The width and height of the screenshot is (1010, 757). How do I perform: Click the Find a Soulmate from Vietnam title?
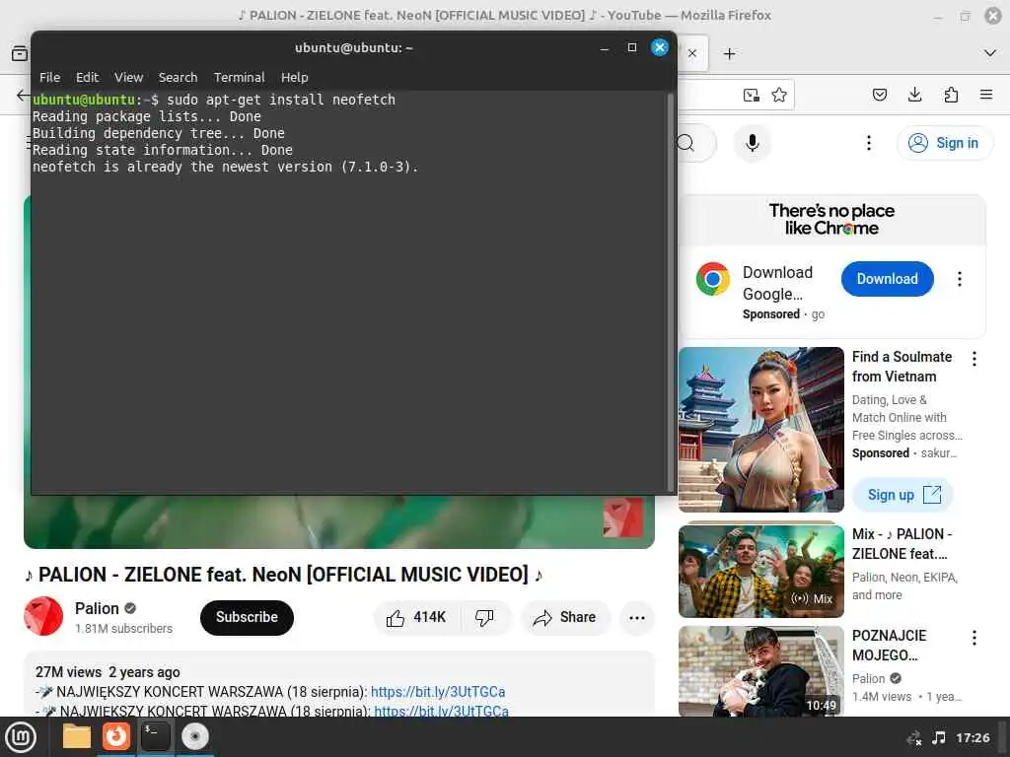point(902,367)
